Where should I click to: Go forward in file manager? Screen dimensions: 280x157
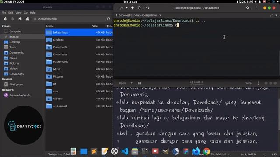[x=13, y=19]
